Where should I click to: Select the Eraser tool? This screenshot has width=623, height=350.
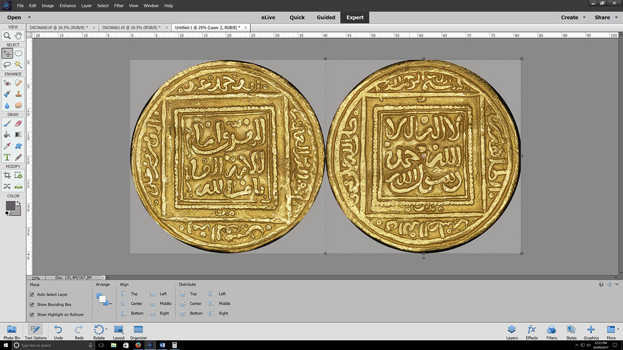(x=18, y=123)
